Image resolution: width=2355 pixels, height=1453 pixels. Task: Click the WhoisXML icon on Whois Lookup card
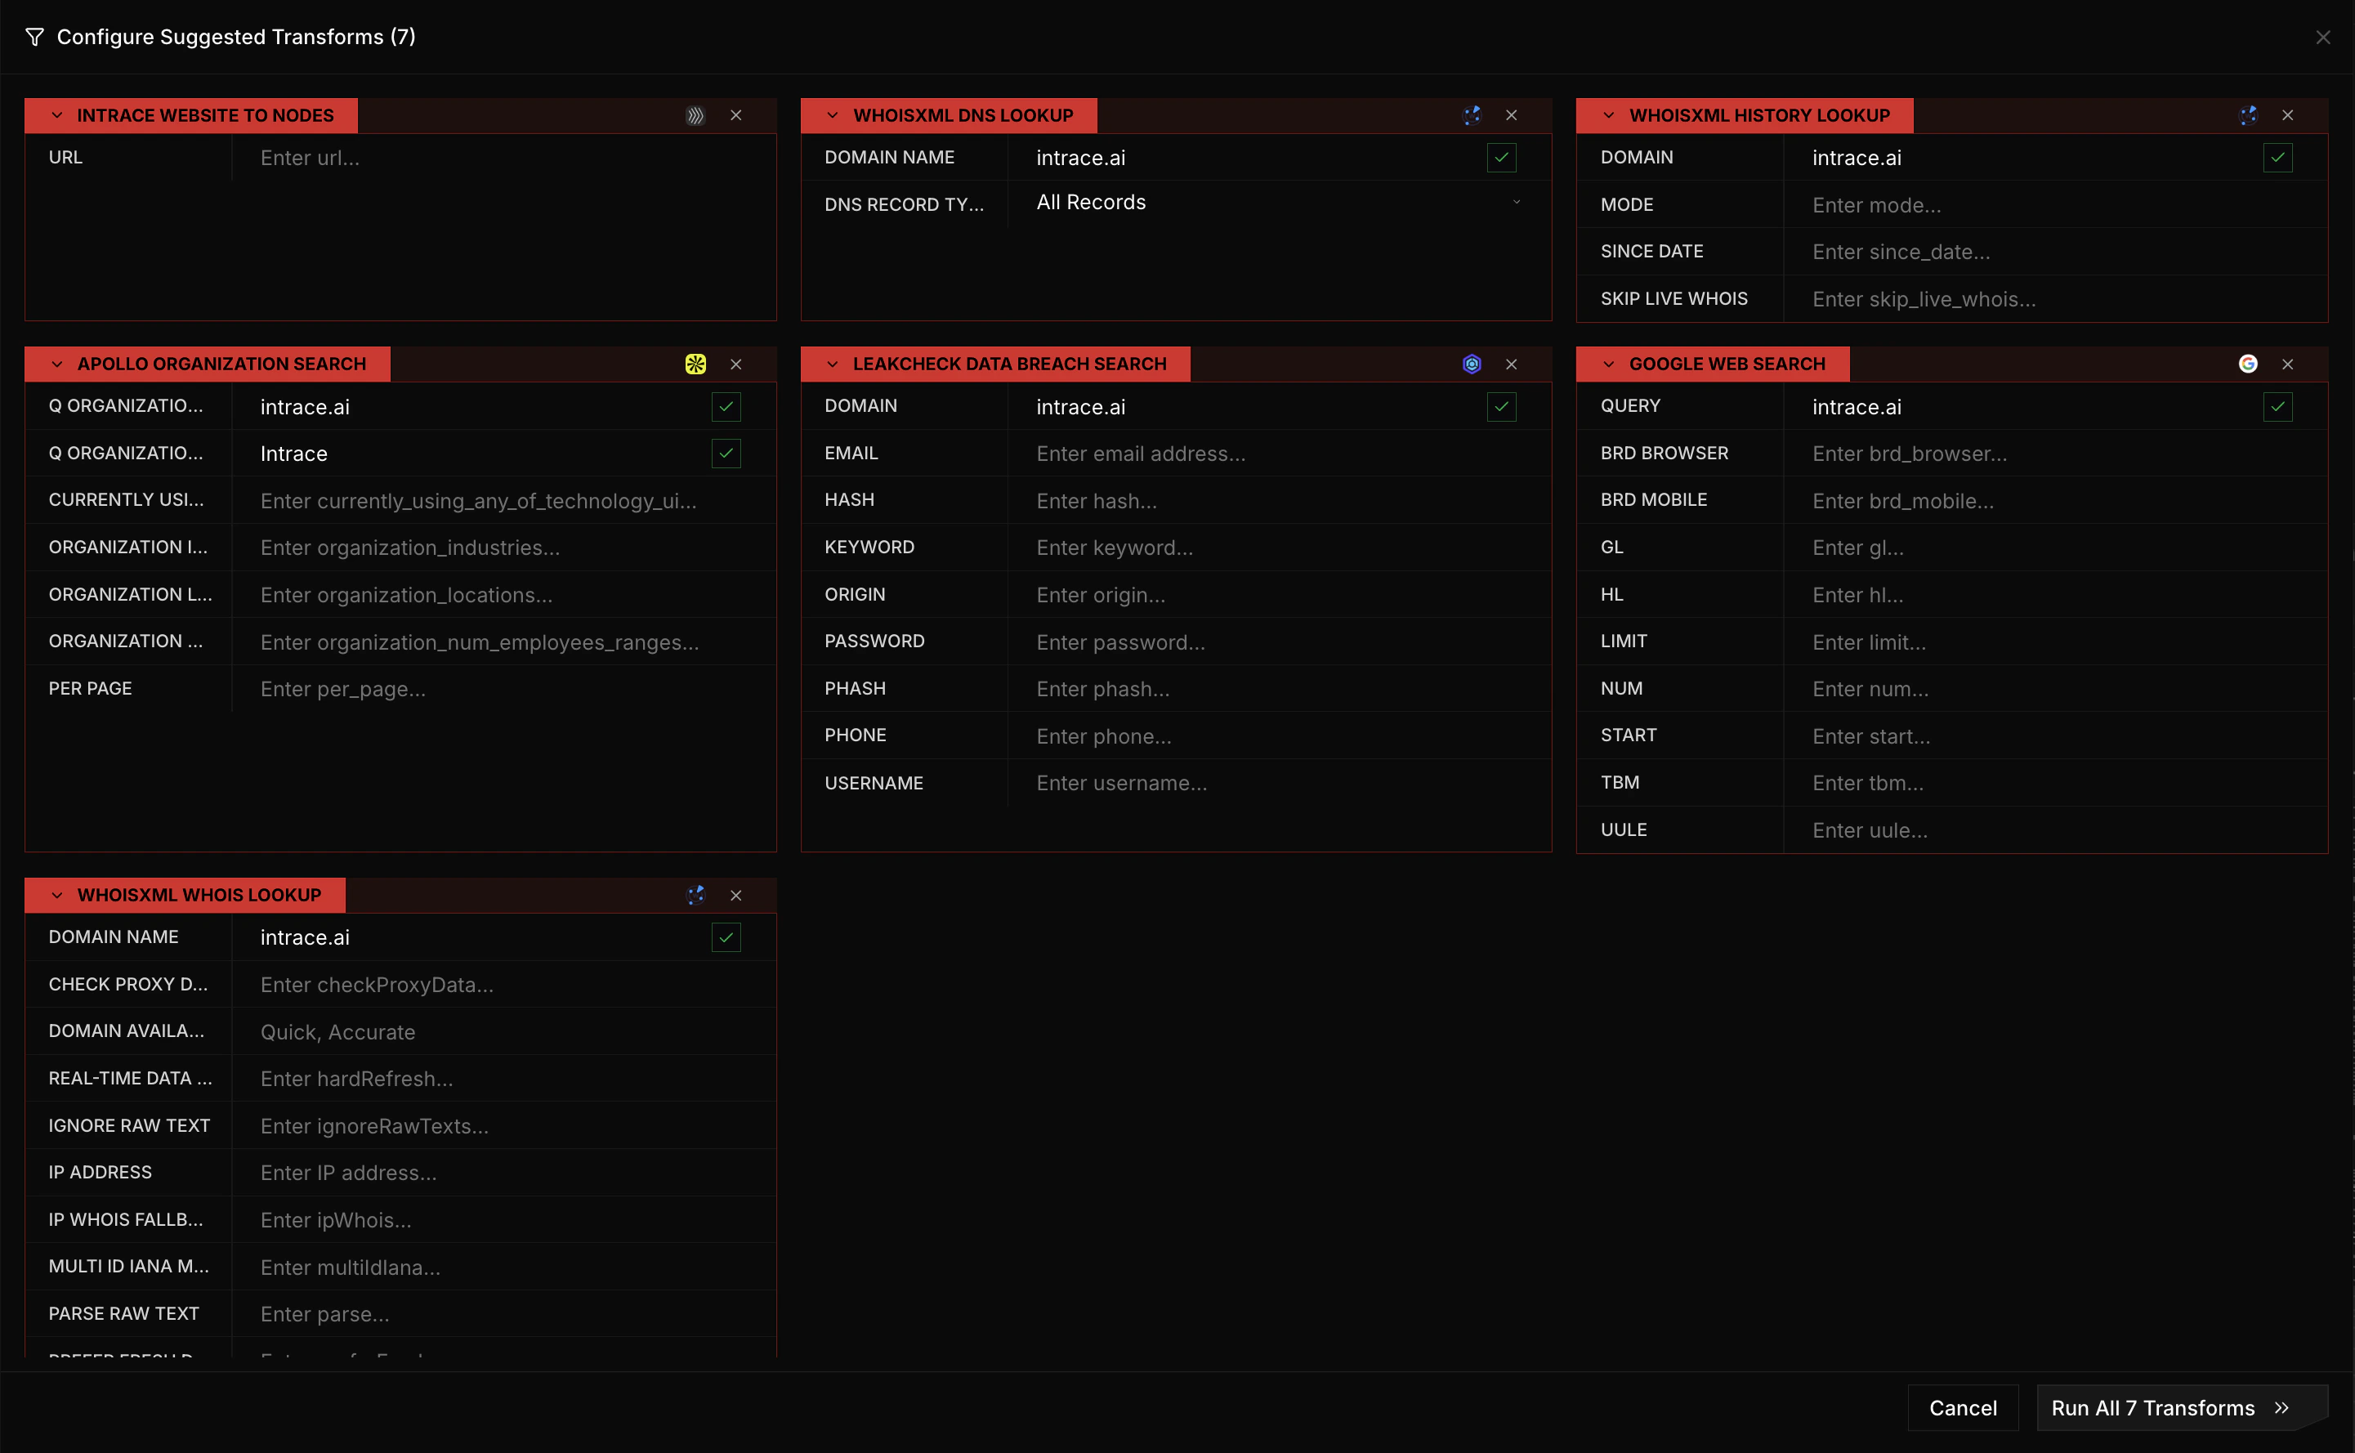[695, 895]
